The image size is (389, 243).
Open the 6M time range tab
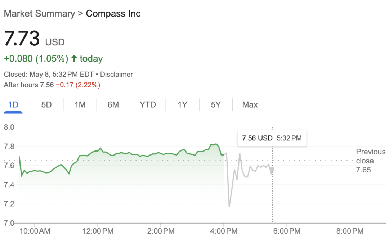pos(113,105)
